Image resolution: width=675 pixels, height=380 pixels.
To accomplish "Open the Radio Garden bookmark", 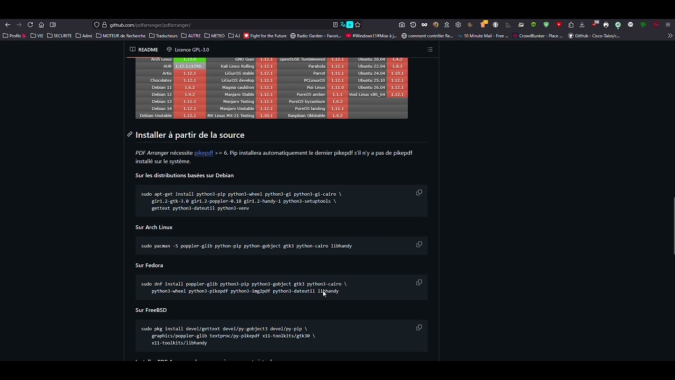I will pos(316,36).
